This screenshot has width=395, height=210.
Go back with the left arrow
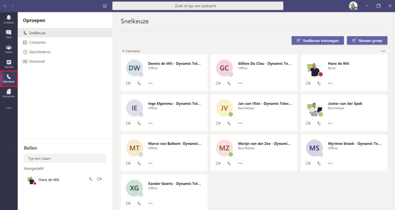click(x=5, y=6)
